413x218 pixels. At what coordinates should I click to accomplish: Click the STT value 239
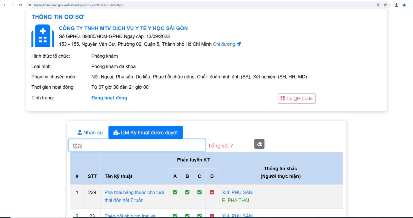(x=92, y=192)
